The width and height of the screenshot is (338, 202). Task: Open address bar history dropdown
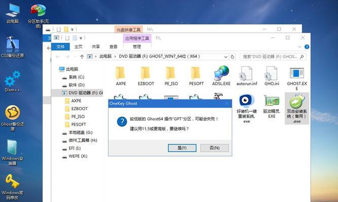(x=226, y=57)
